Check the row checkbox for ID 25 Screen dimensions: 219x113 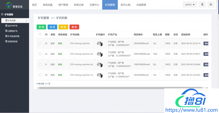pyautogui.click(x=40, y=44)
